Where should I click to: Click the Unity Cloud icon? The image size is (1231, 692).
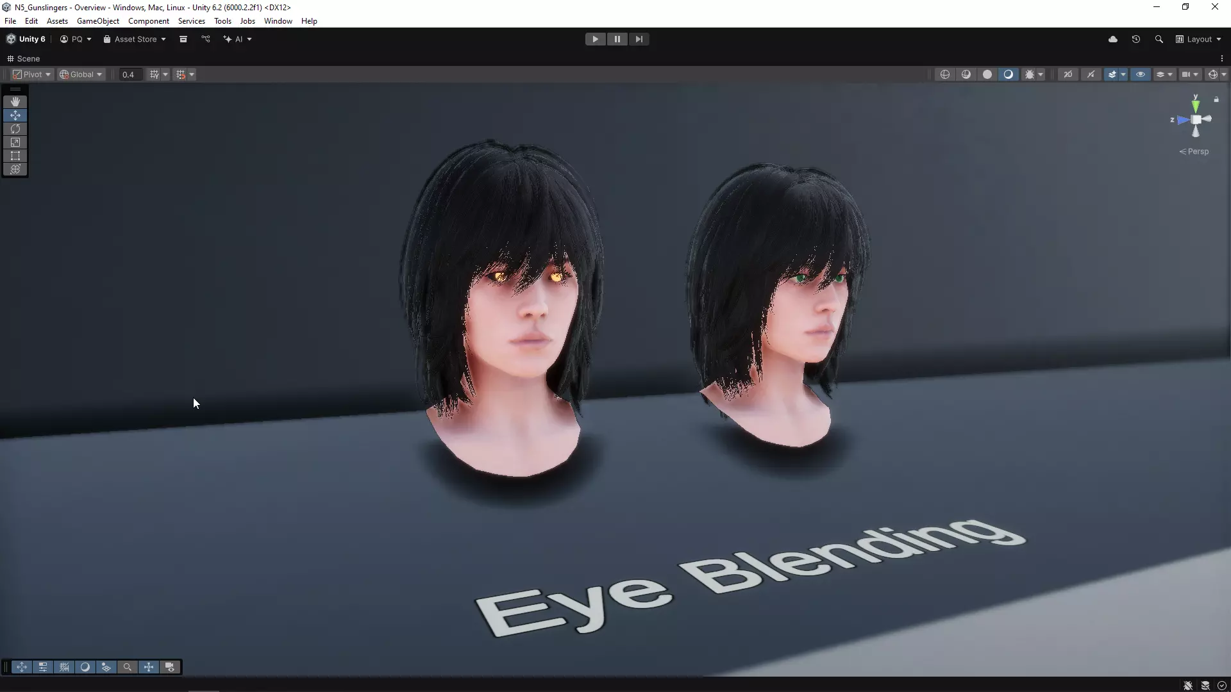tap(1113, 39)
